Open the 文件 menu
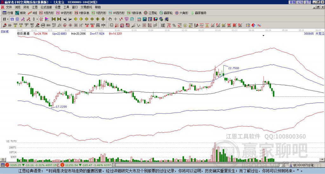 pos(9,7)
